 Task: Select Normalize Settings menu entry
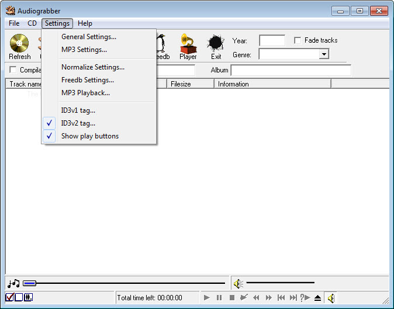point(99,67)
